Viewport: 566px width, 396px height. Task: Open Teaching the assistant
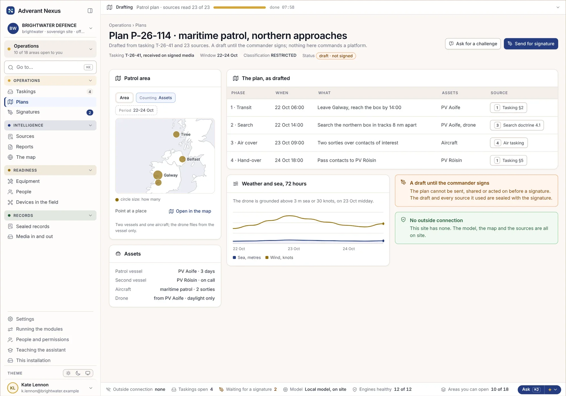click(x=50, y=350)
